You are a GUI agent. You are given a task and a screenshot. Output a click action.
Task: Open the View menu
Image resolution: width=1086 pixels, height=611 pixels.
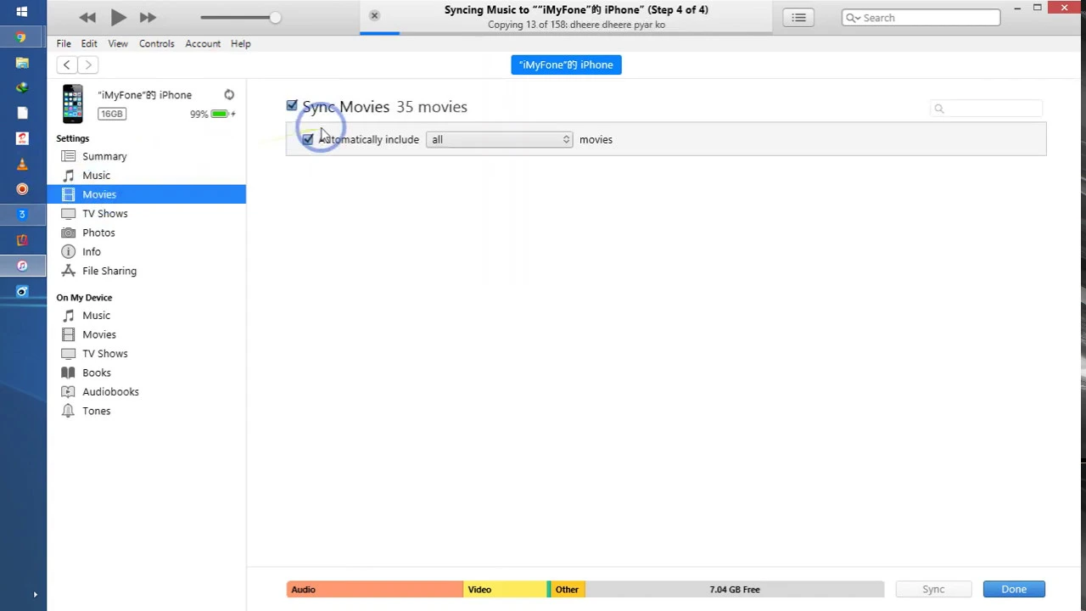point(118,43)
